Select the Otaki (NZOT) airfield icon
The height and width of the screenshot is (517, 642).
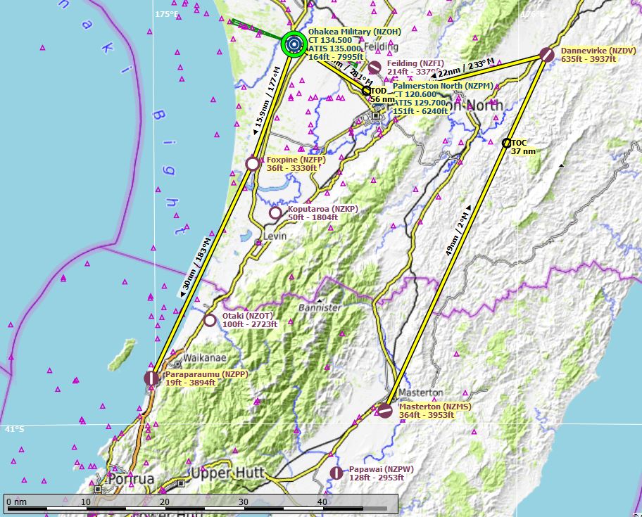[x=210, y=320]
